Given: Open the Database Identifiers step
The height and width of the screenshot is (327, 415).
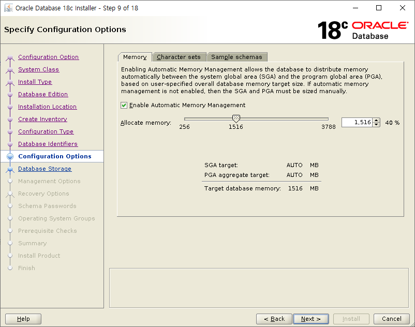Looking at the screenshot, I should (x=48, y=144).
